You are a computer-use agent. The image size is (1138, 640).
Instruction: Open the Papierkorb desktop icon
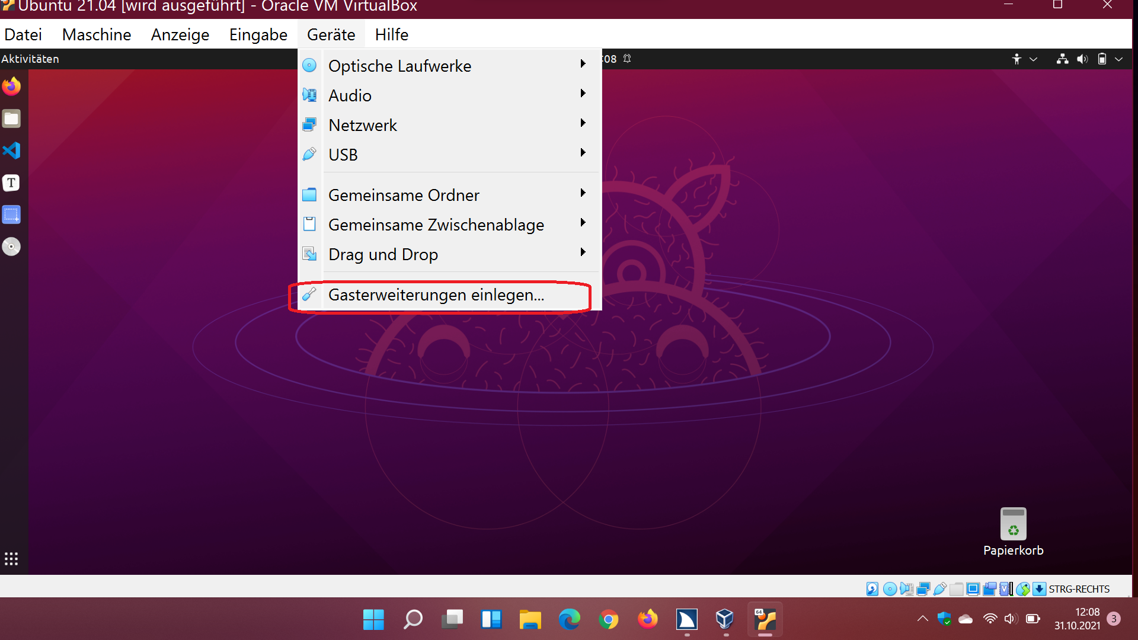1013,532
